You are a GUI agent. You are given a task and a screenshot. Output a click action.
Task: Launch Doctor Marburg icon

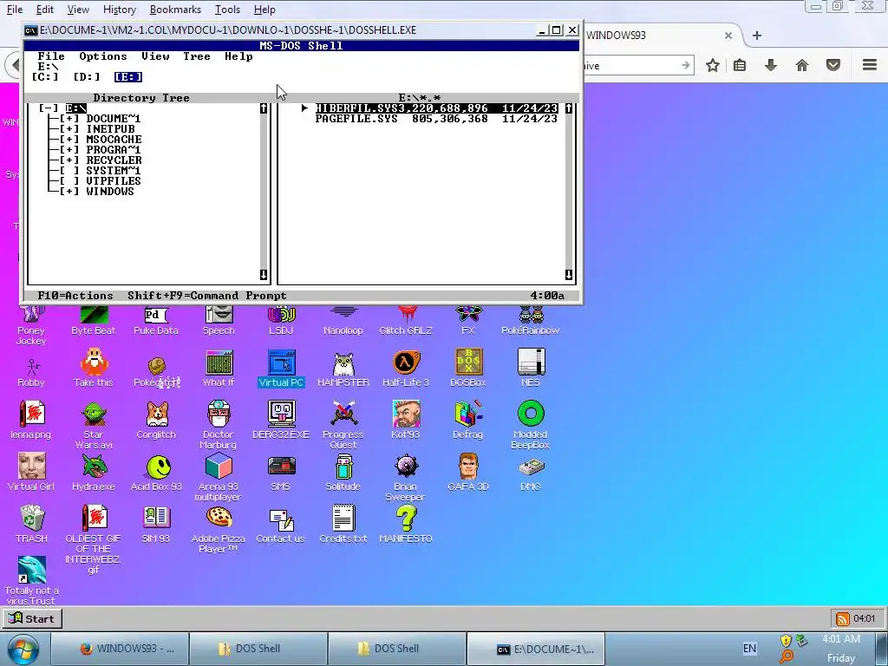[x=218, y=425]
